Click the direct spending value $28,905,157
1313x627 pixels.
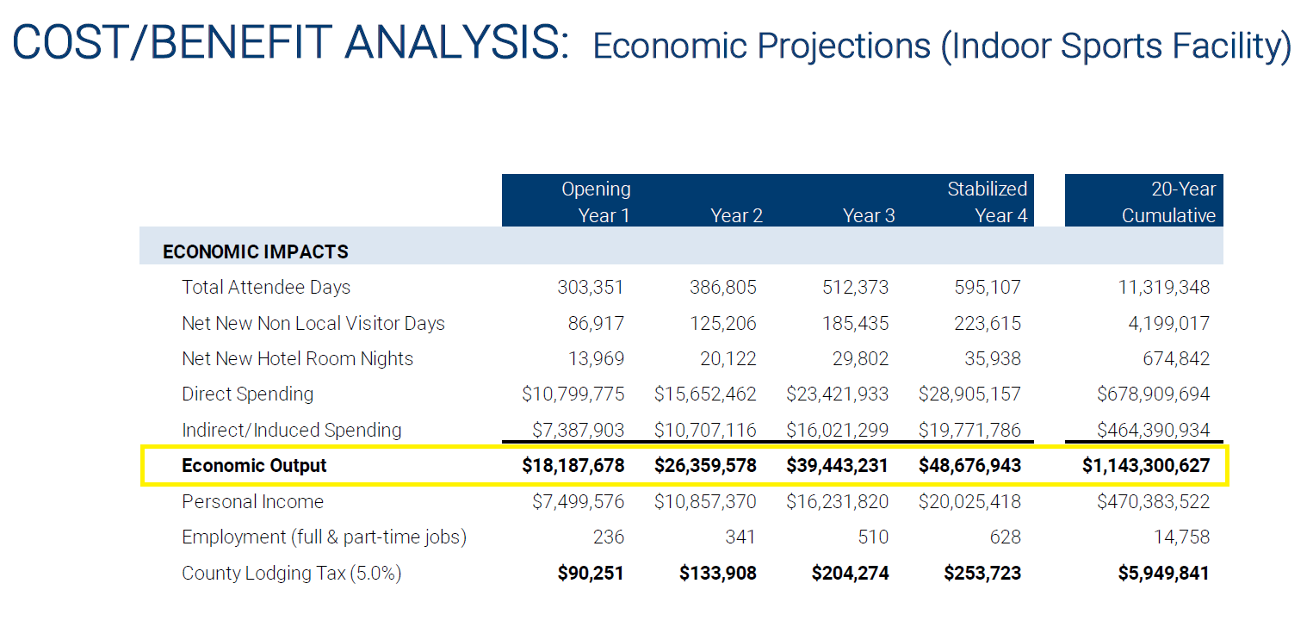tap(969, 394)
